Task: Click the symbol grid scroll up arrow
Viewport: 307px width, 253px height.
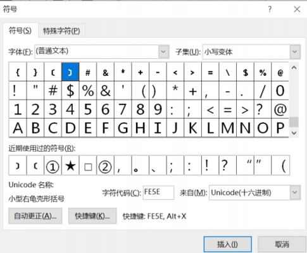Action: click(294, 68)
